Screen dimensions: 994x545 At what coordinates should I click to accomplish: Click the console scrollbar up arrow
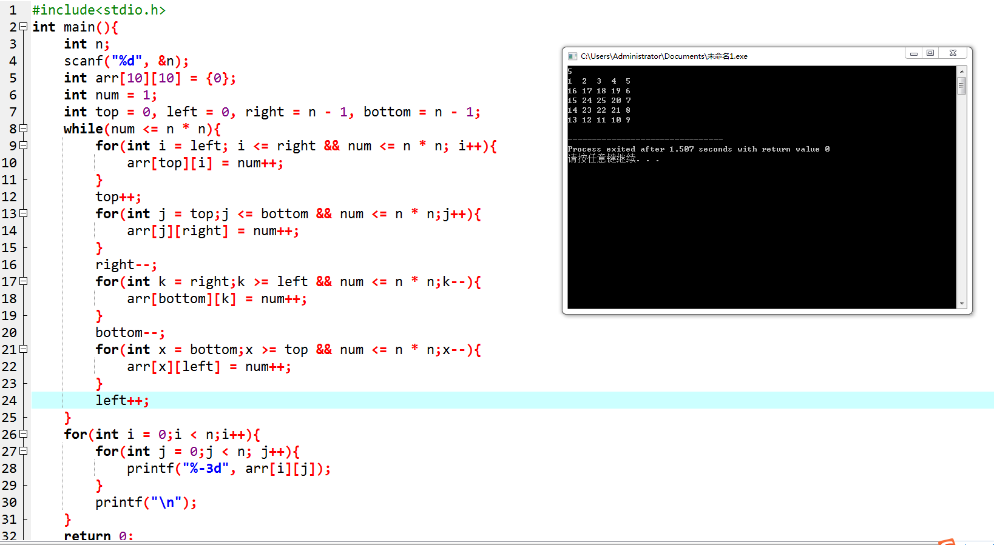coord(961,71)
